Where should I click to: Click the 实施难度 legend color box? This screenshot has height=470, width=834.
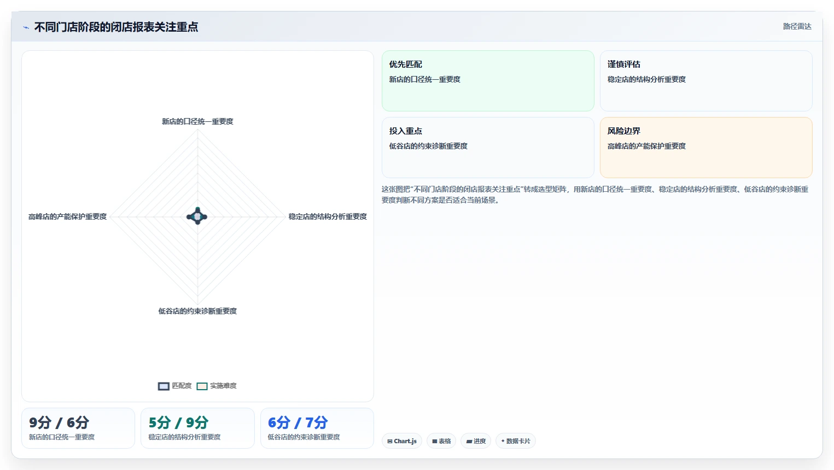click(202, 386)
